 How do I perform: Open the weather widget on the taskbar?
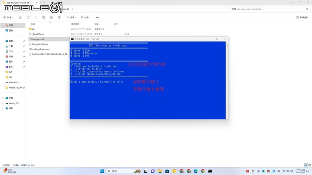point(10,171)
